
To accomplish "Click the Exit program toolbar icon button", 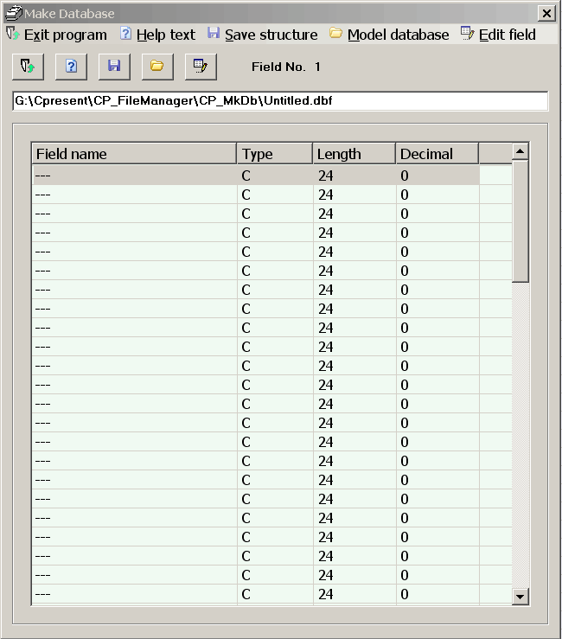I will [28, 67].
